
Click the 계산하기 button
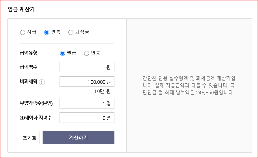[79, 138]
